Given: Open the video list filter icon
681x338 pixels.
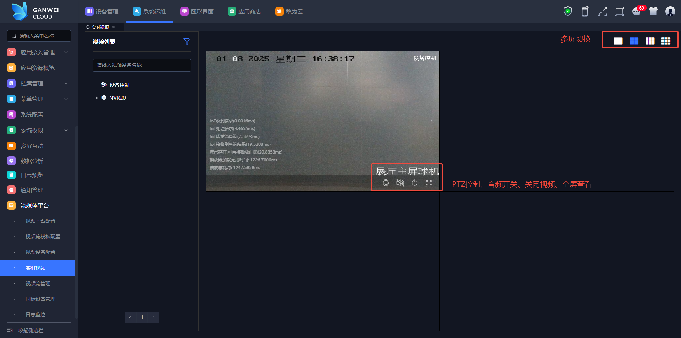Looking at the screenshot, I should tap(187, 42).
